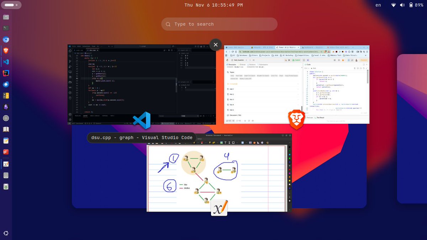Launch the red stacked-layers app in the dock
The height and width of the screenshot is (240, 427).
click(6, 152)
